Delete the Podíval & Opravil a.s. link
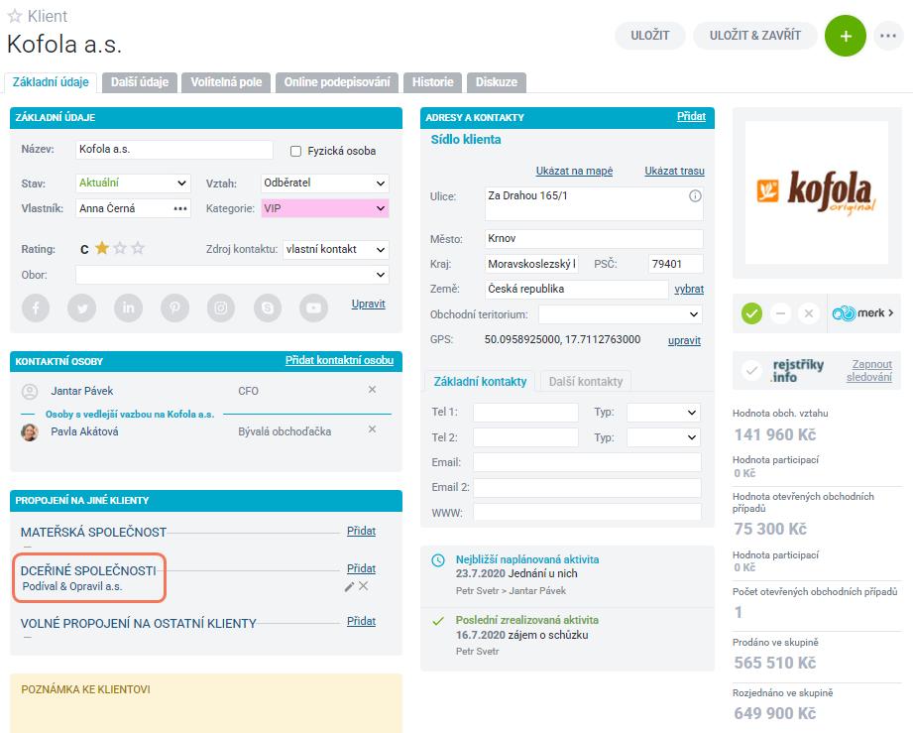This screenshot has height=733, width=913. point(364,586)
